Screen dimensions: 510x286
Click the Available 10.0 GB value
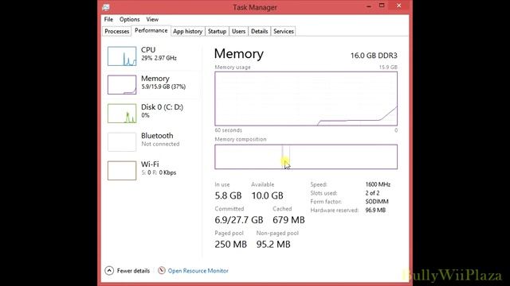coord(267,195)
